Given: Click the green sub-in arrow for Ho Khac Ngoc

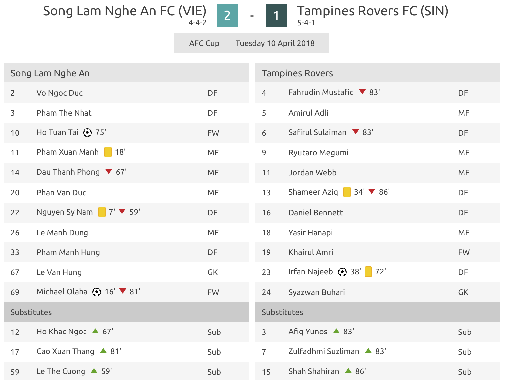Looking at the screenshot, I should [95, 331].
